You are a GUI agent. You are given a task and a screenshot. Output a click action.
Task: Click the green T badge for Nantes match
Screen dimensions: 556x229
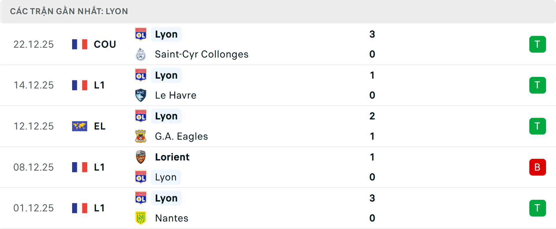pyautogui.click(x=537, y=208)
